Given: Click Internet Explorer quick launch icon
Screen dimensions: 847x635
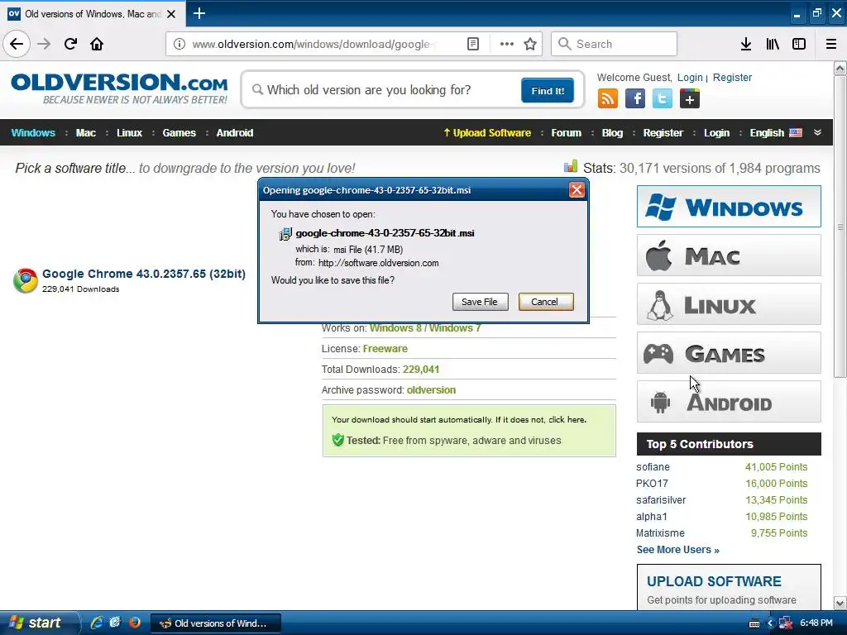Looking at the screenshot, I should pyautogui.click(x=97, y=623).
